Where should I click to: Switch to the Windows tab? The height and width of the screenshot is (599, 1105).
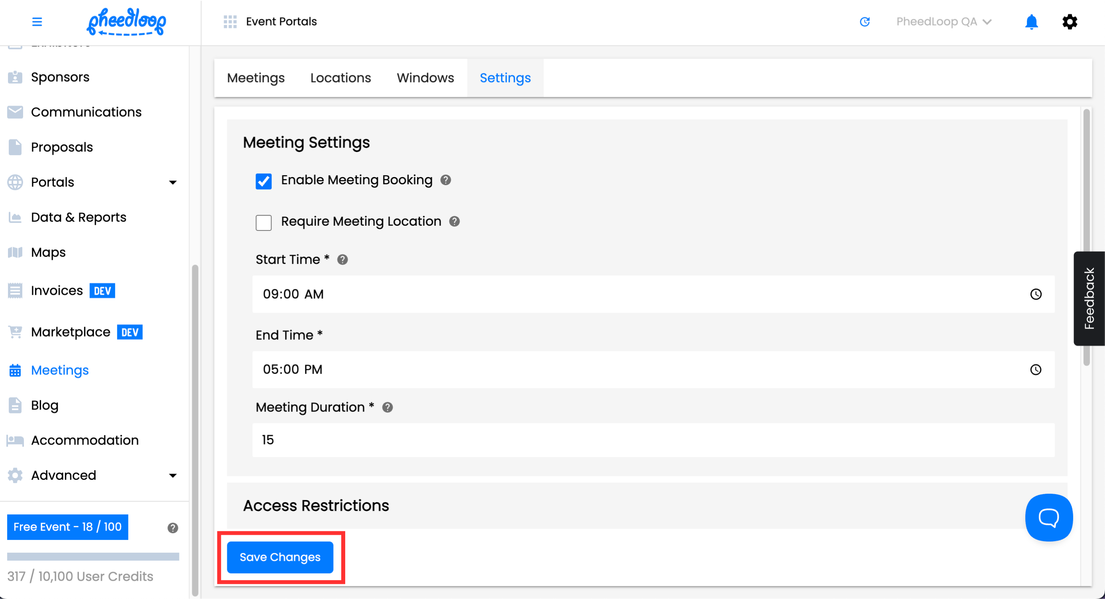click(425, 78)
